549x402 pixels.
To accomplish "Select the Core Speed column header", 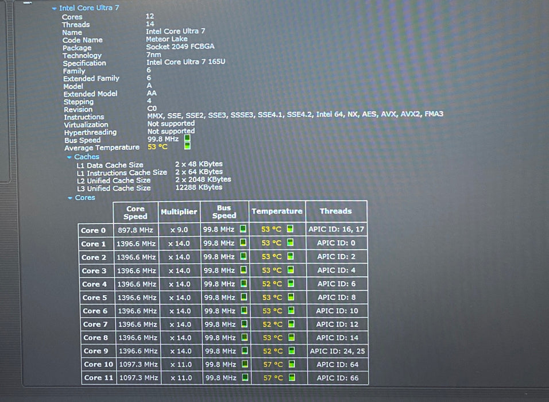I will click(x=136, y=212).
